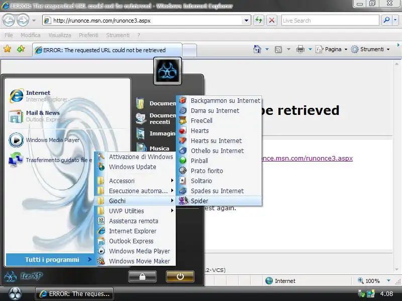Click the Home toolbar icon
The image size is (402, 301).
257,49
